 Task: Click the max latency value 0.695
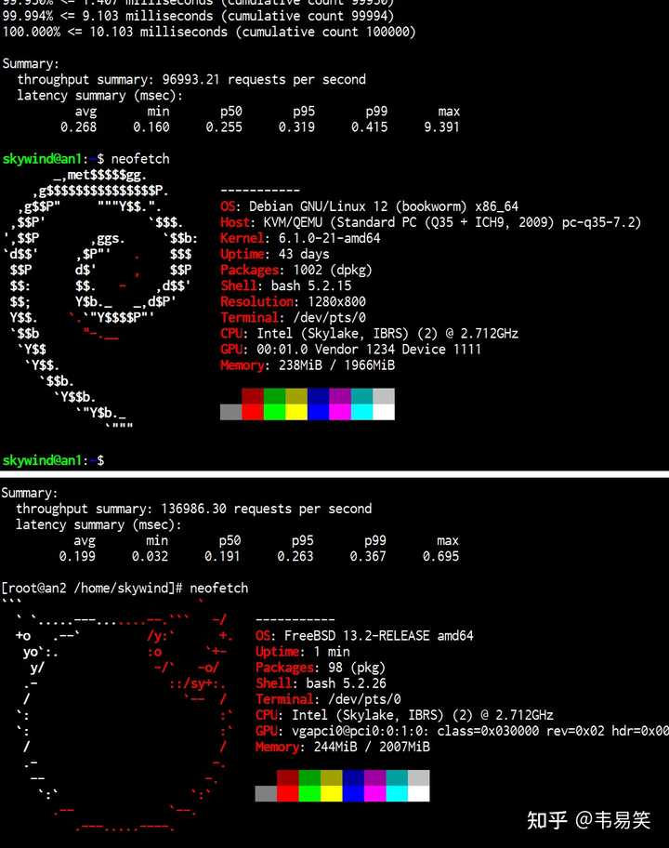coord(441,556)
